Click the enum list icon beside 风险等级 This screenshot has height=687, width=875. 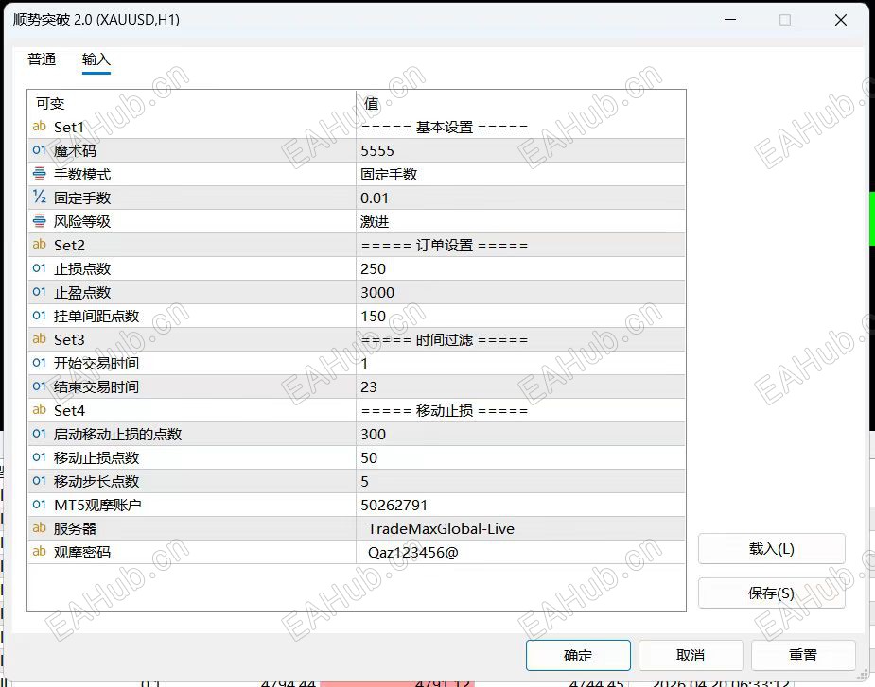click(39, 221)
